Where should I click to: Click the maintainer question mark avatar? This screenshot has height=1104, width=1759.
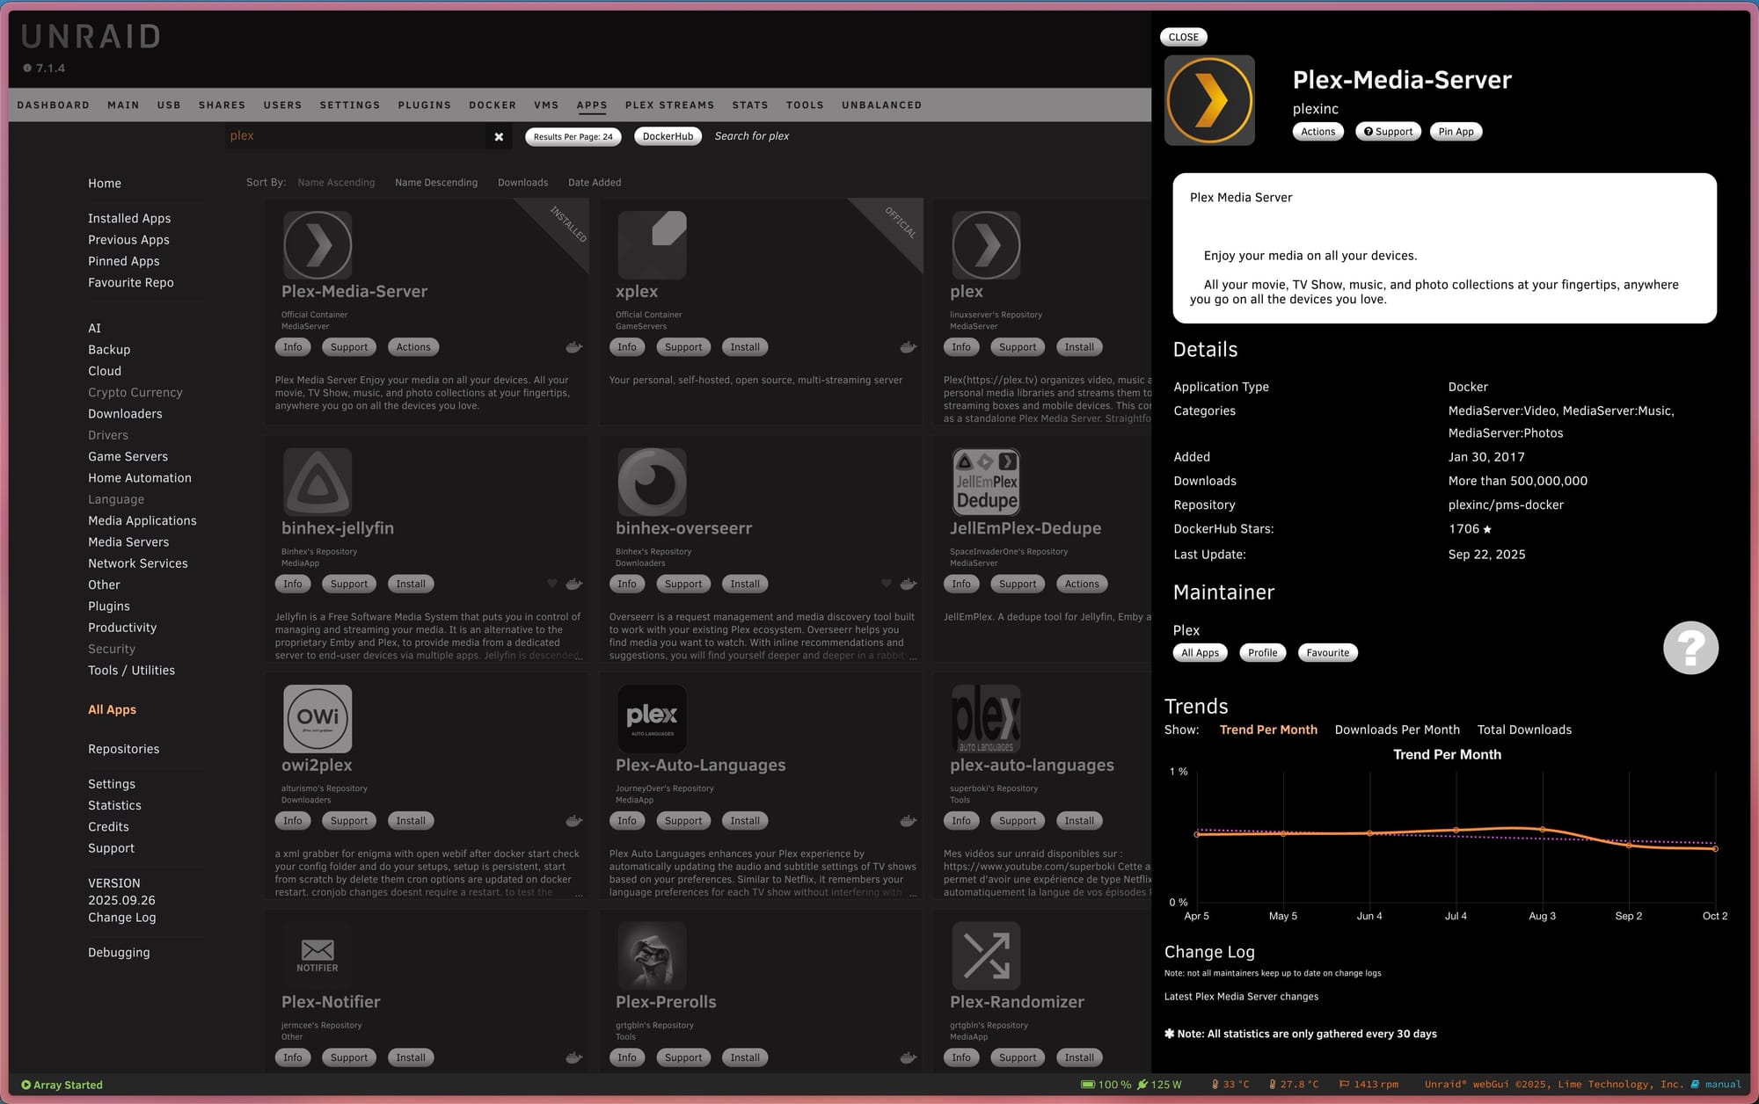(x=1690, y=648)
